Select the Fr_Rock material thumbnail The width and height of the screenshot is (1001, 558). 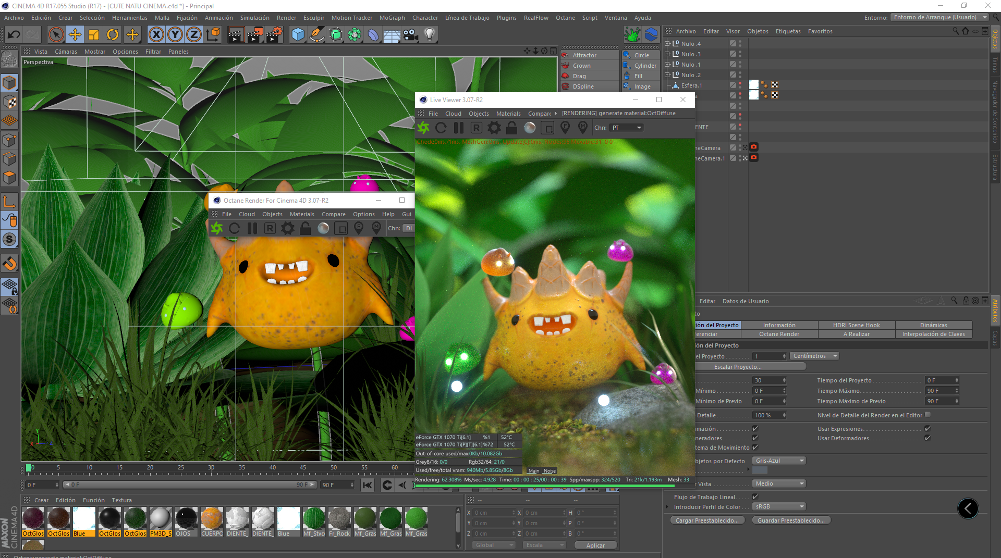[339, 518]
